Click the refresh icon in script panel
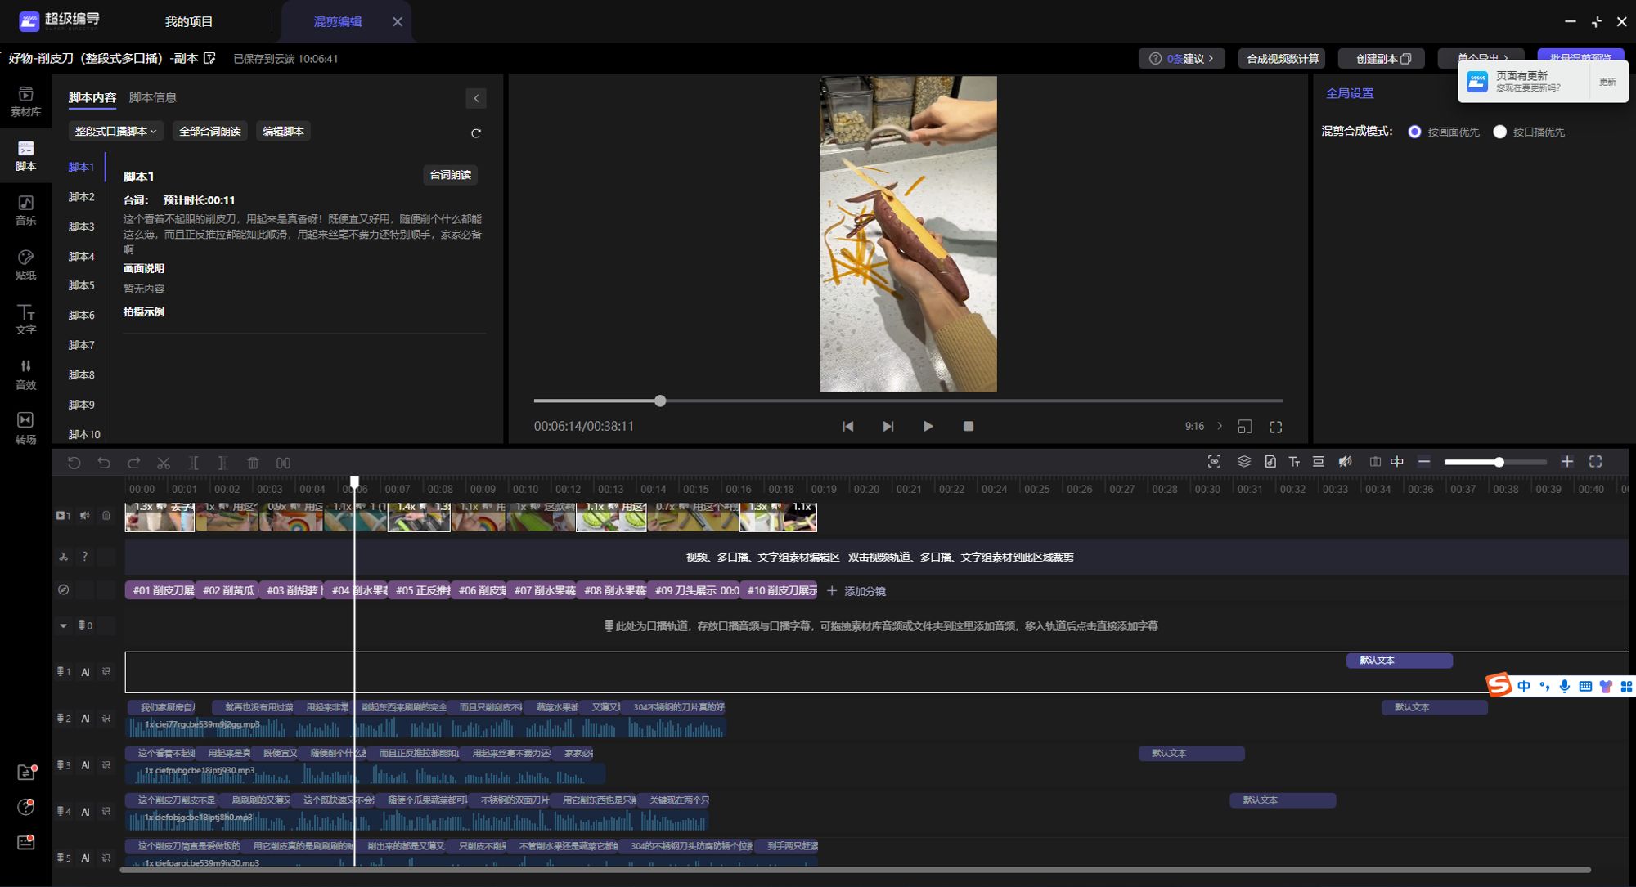Image resolution: width=1636 pixels, height=887 pixels. (x=475, y=132)
